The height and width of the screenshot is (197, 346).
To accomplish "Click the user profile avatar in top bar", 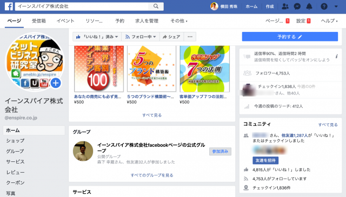I will [x=214, y=6].
